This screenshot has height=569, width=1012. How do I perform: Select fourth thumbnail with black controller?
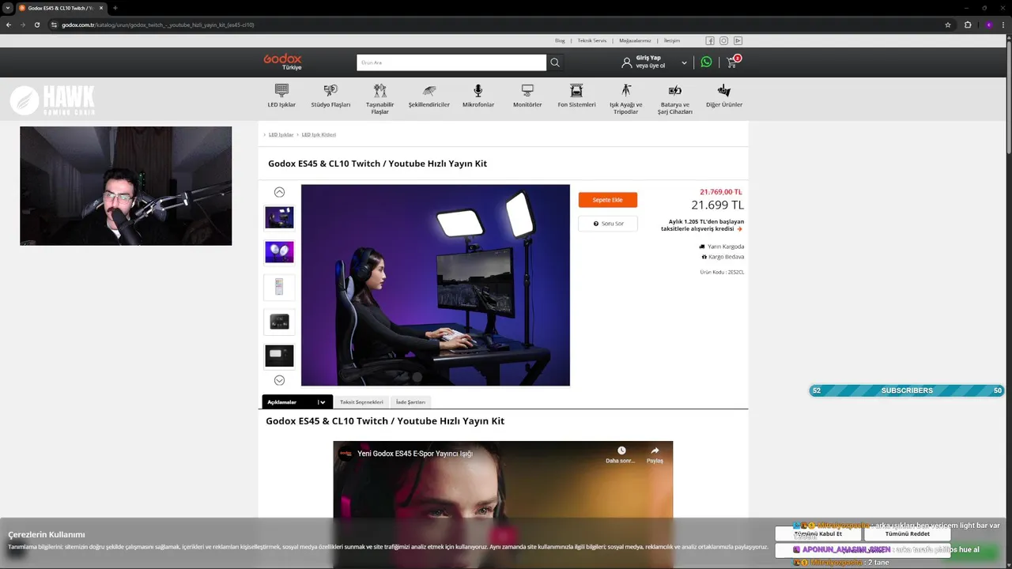pos(279,322)
